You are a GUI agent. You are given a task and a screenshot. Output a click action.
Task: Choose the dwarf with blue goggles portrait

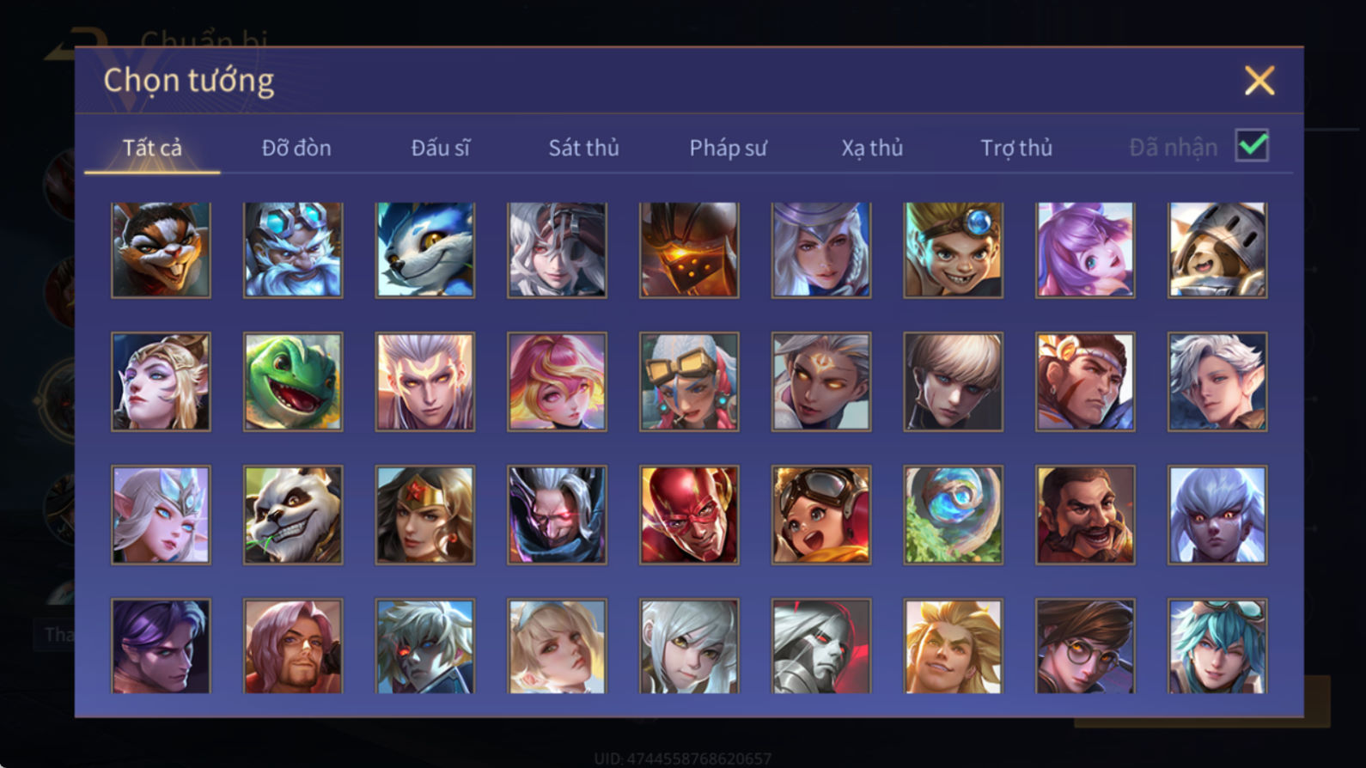pos(293,250)
